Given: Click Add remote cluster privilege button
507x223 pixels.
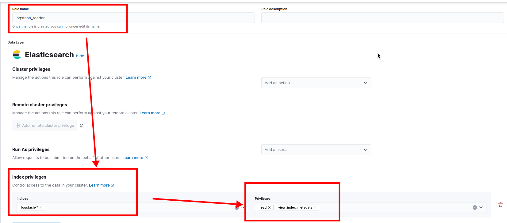Looking at the screenshot, I should pyautogui.click(x=45, y=126).
